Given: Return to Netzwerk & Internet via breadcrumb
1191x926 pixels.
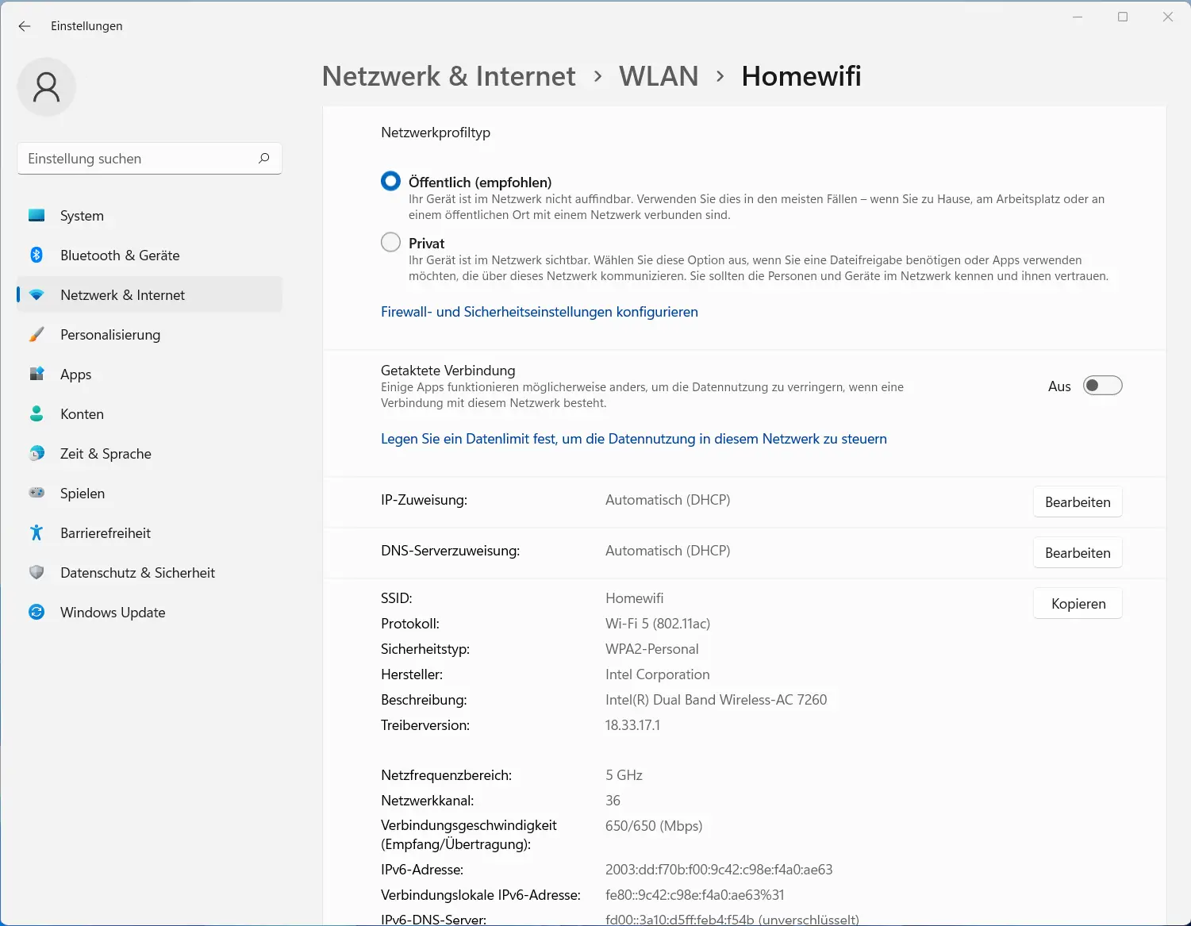Looking at the screenshot, I should coord(448,75).
